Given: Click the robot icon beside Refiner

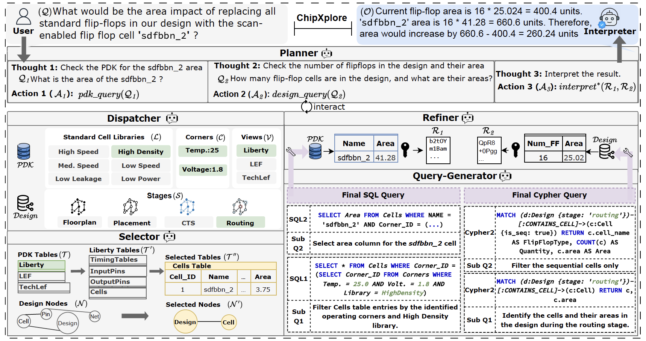Looking at the screenshot, I should pos(467,118).
